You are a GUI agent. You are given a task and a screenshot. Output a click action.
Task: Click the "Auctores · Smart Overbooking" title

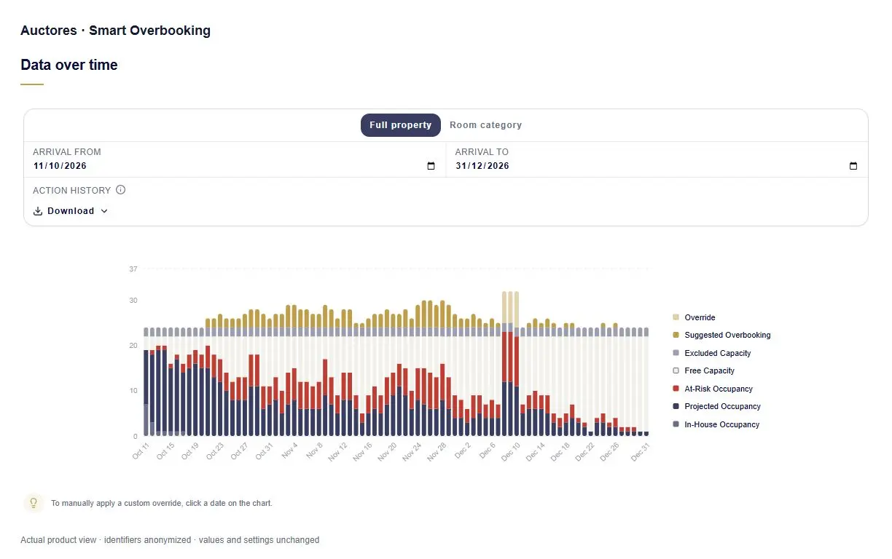click(115, 31)
